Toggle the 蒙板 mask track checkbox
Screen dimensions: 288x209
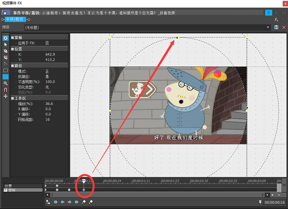[x=5, y=190]
